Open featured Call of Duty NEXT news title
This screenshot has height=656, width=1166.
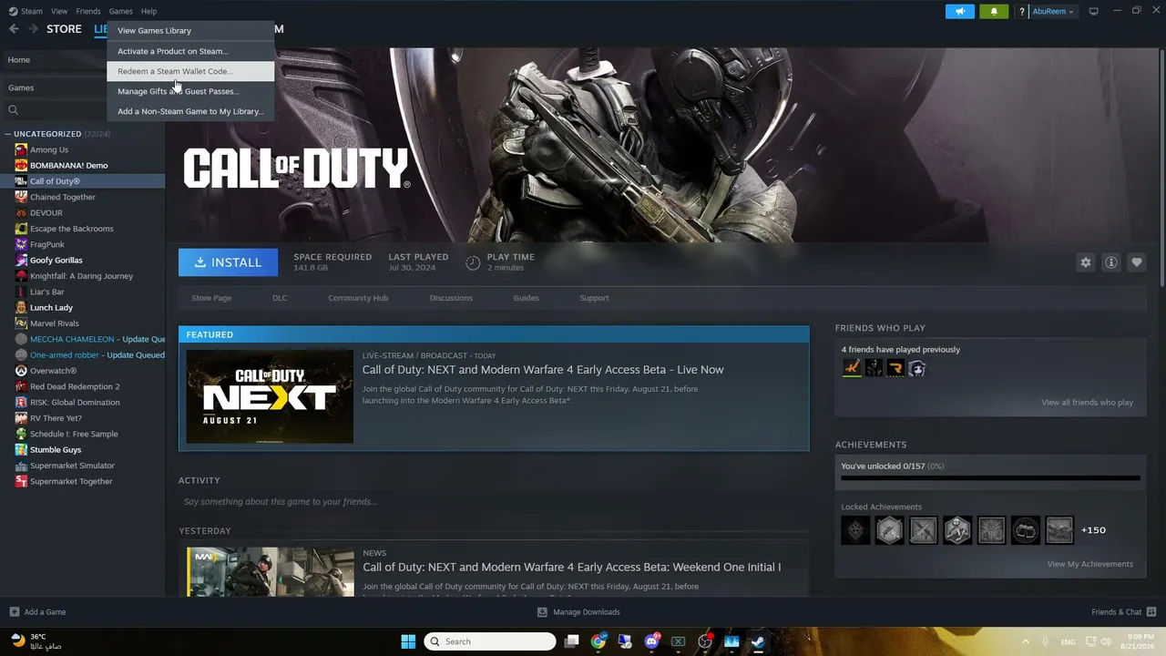[543, 370]
